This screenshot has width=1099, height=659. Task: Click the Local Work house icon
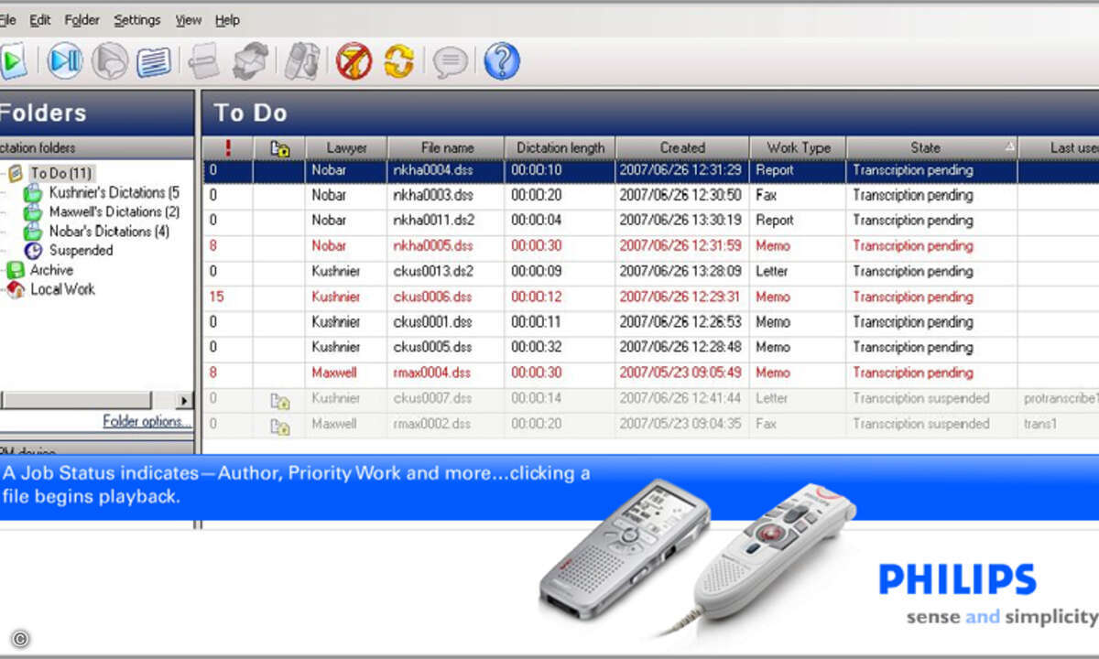[x=16, y=289]
